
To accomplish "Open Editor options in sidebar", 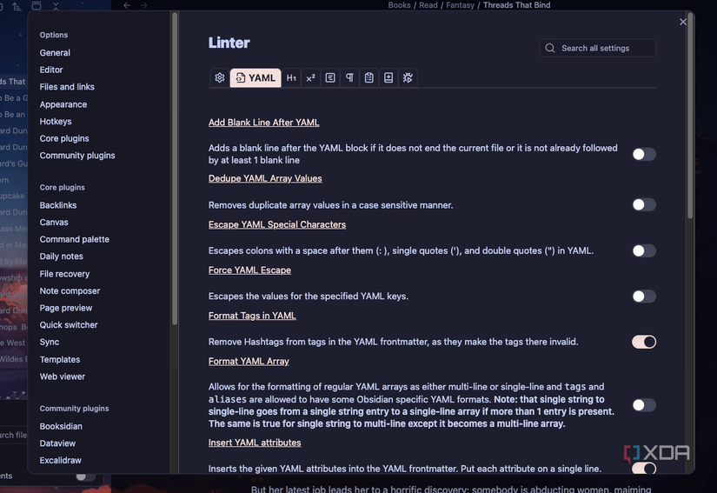I will 51,70.
